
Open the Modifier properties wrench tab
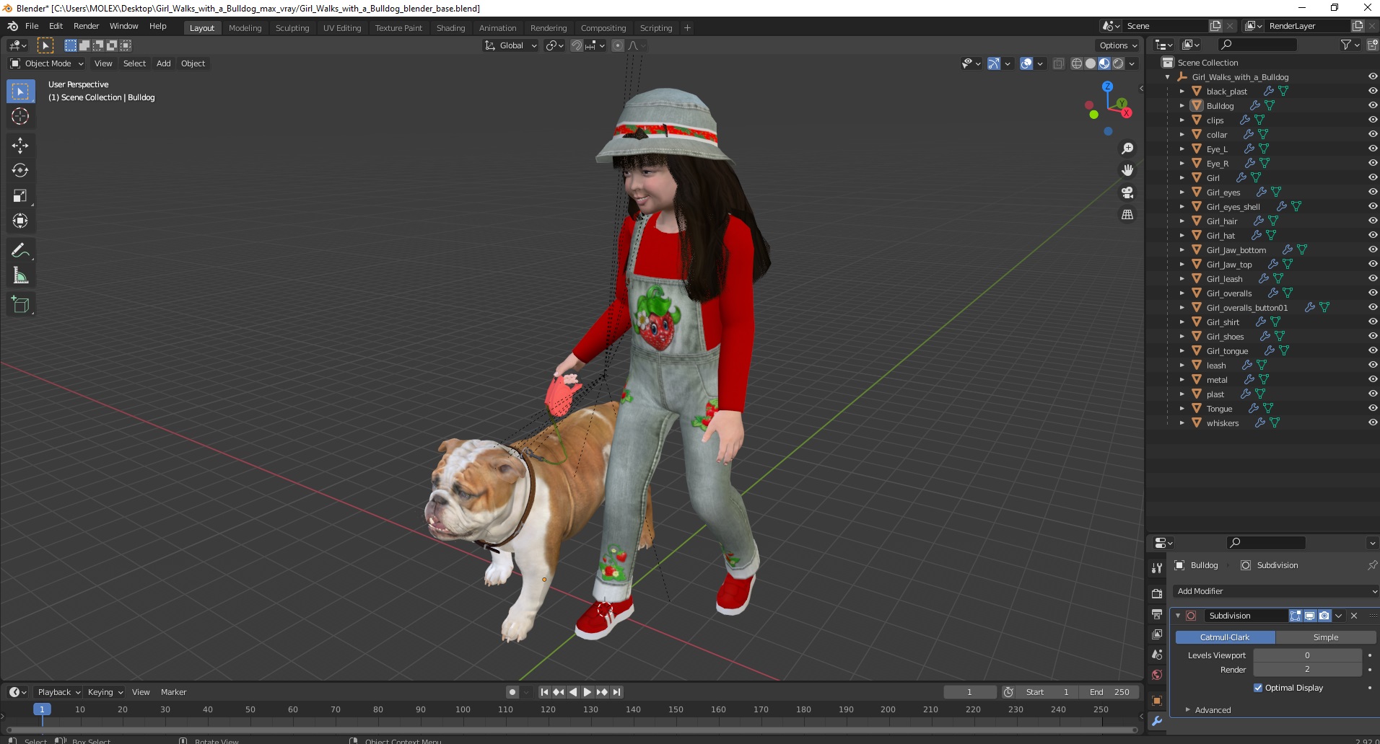[x=1157, y=721]
